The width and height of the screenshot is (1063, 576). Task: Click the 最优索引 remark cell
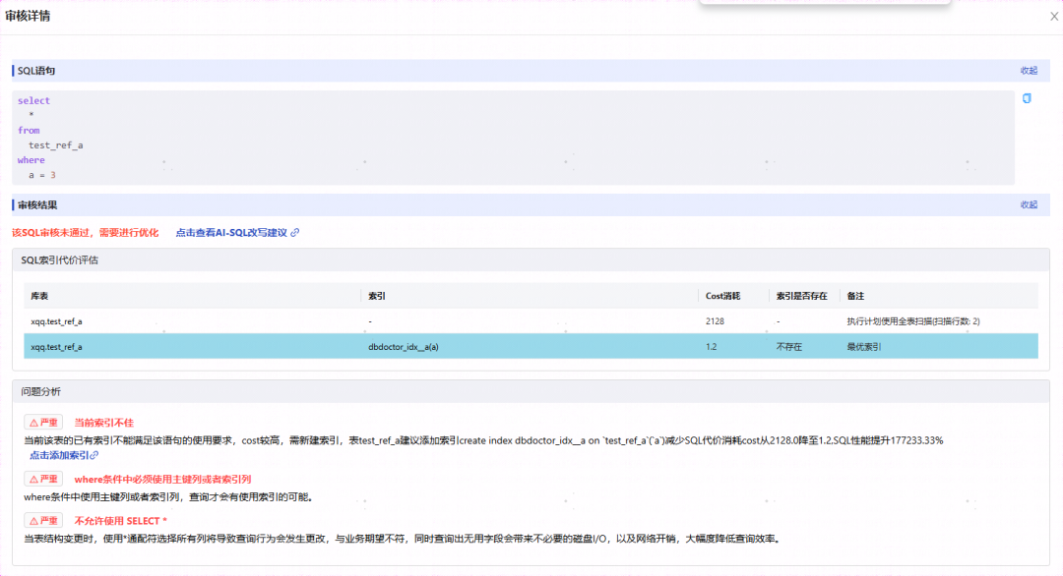point(864,347)
